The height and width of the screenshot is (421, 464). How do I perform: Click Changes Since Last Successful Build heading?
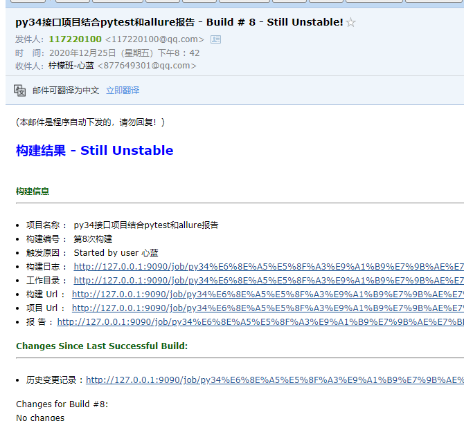[101, 346]
